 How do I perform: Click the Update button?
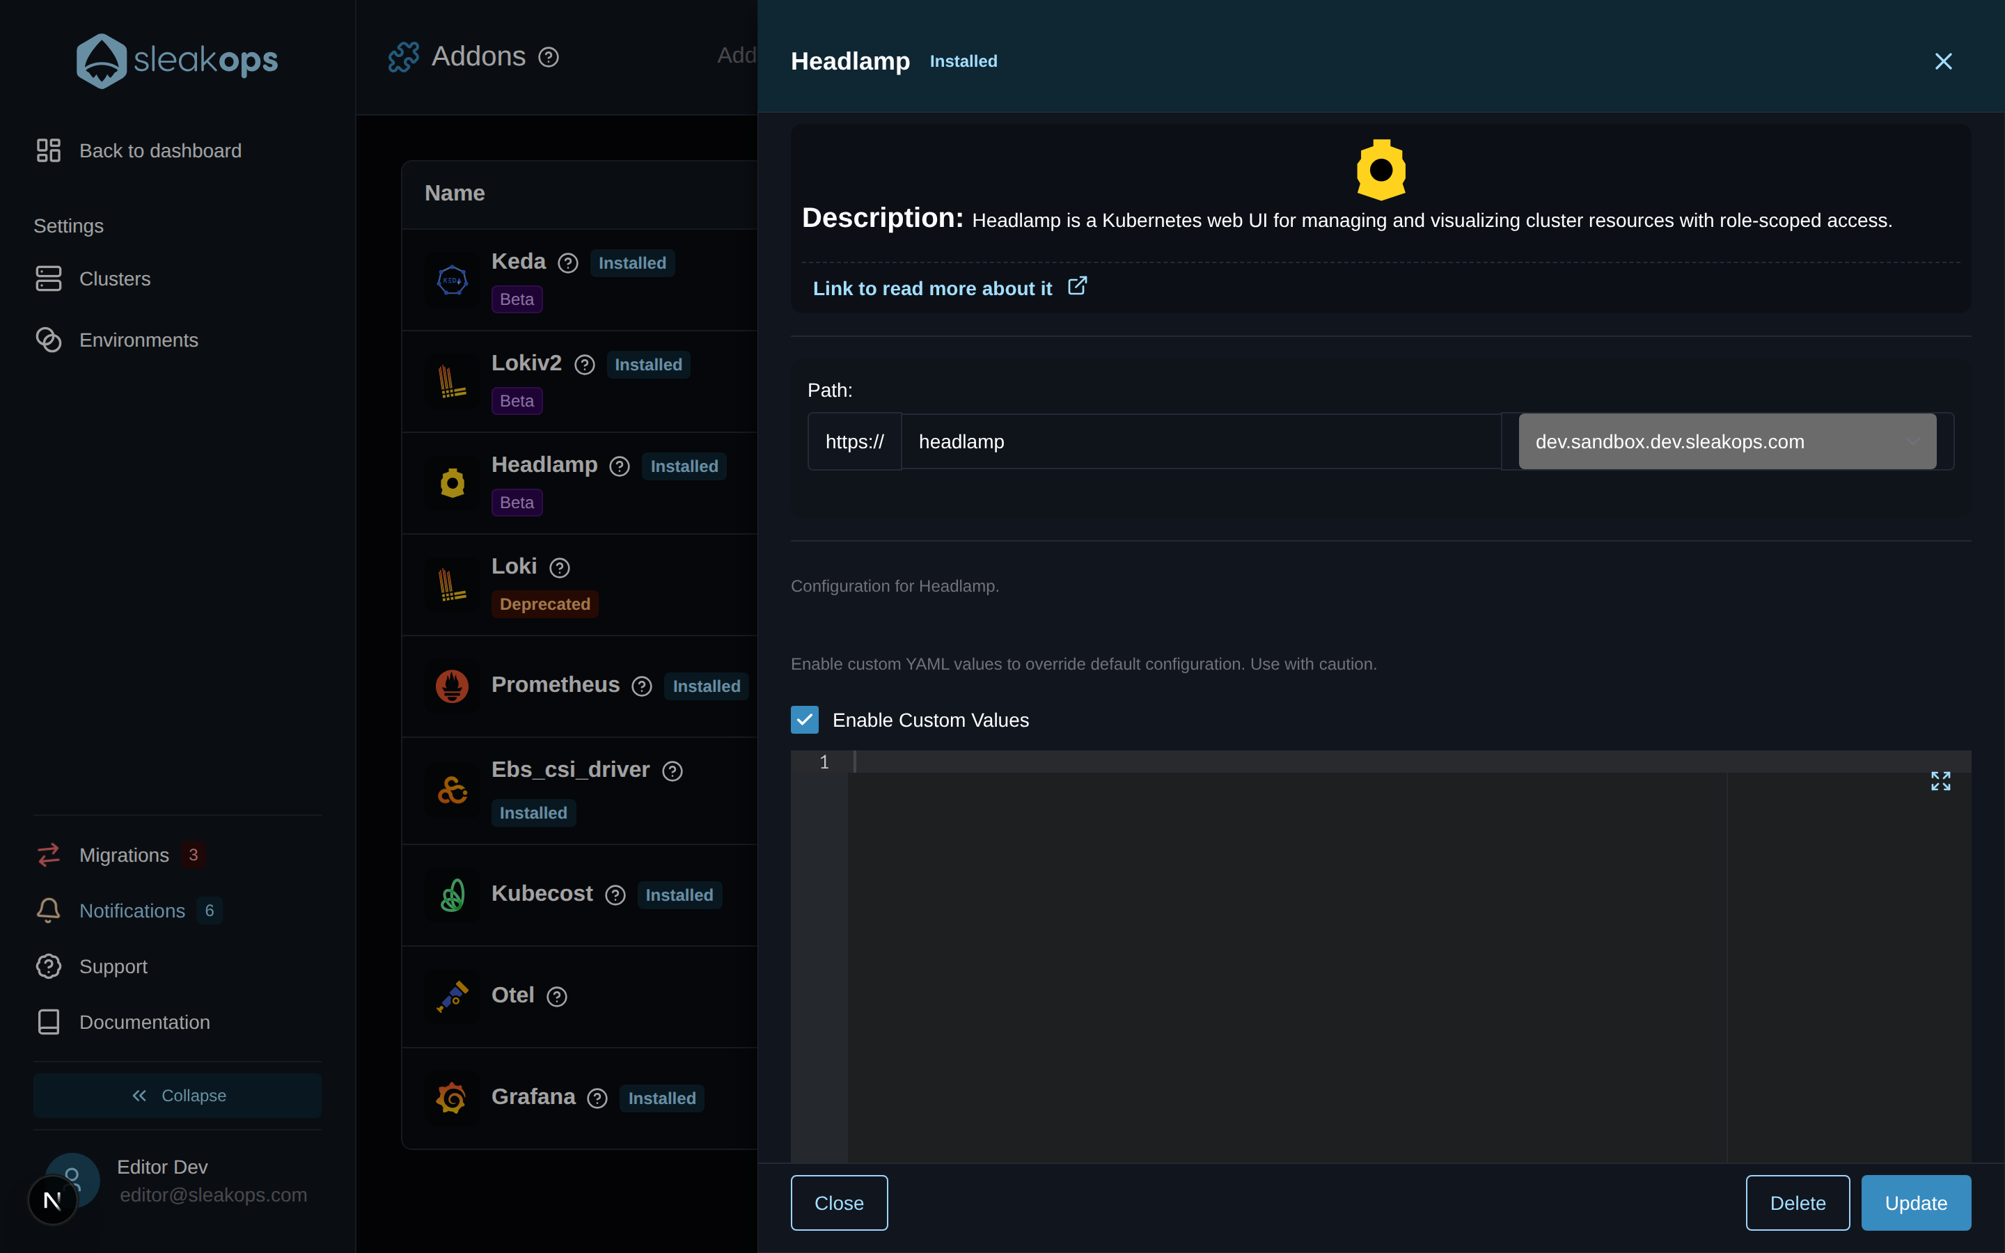click(1915, 1202)
